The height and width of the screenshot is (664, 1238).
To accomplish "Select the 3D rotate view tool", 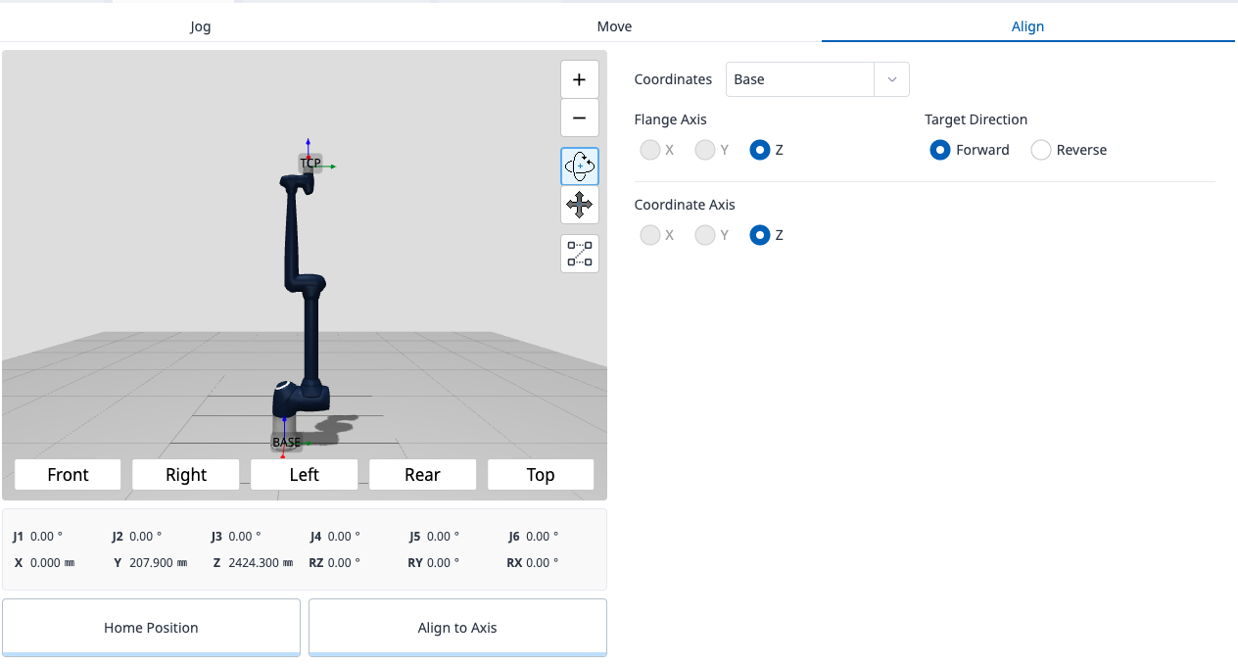I will (x=579, y=166).
